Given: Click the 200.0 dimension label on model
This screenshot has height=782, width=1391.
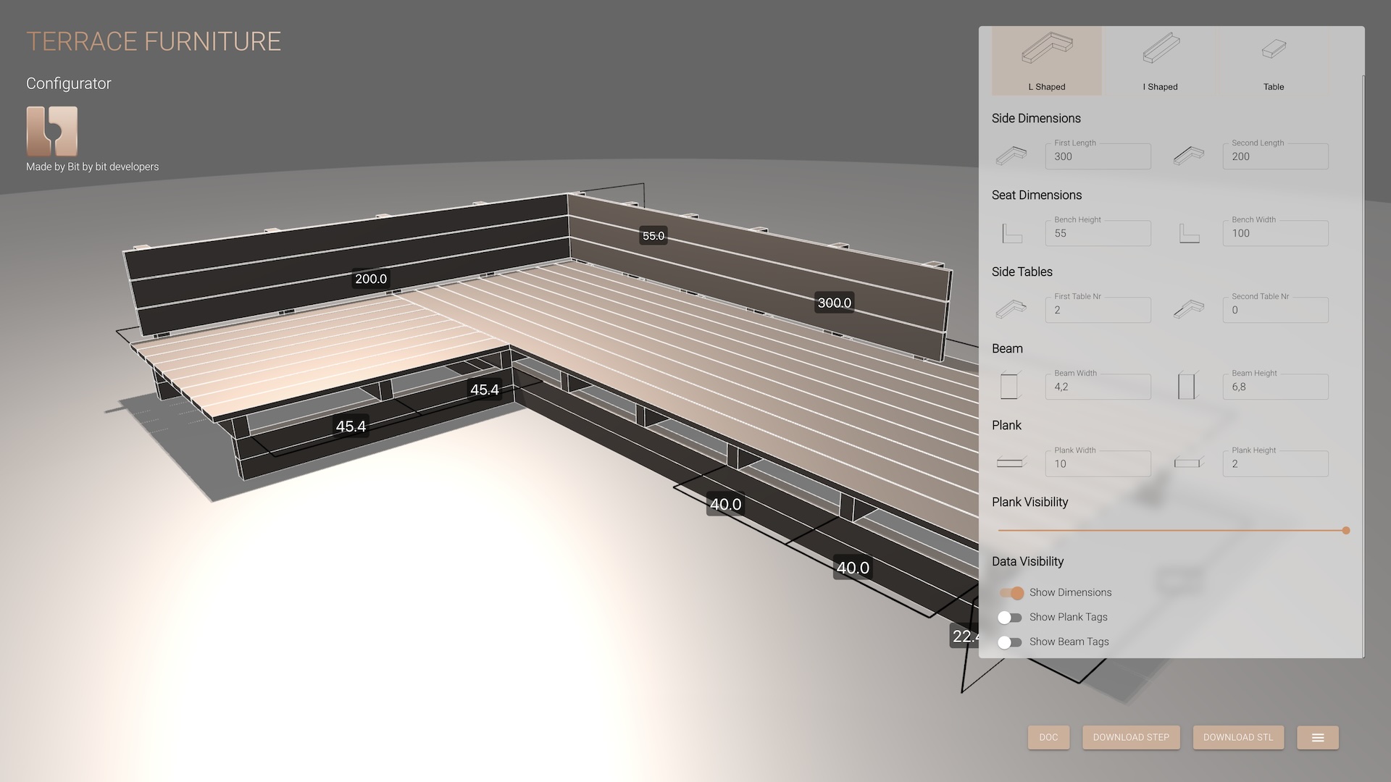Looking at the screenshot, I should pos(371,279).
